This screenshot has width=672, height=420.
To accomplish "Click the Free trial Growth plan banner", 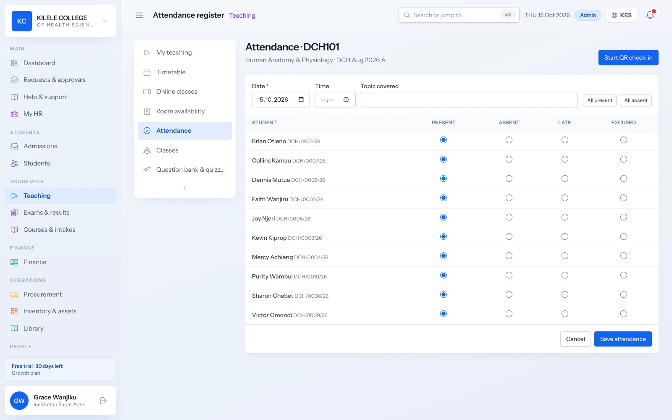I will [60, 370].
